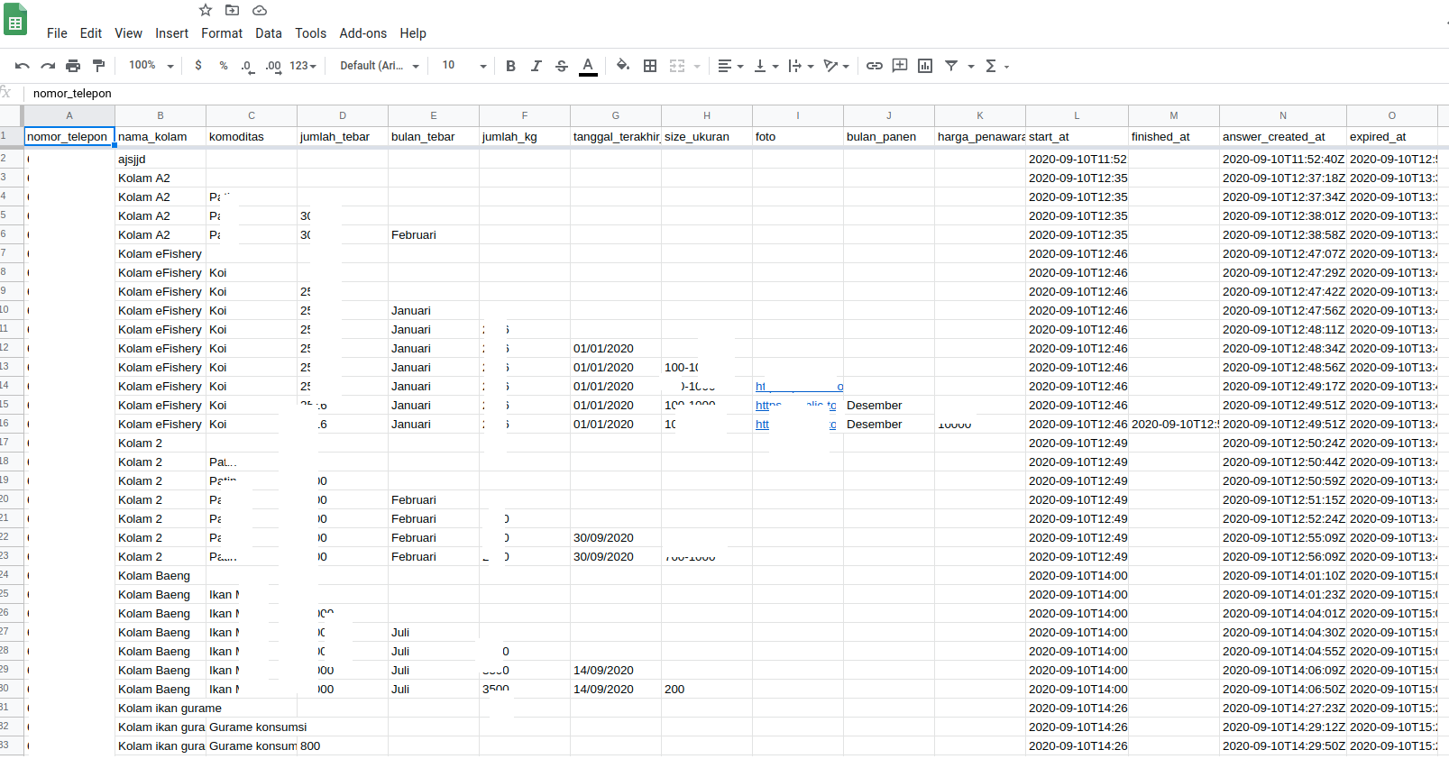
Task: Open the filter views dropdown arrow
Action: click(x=971, y=66)
